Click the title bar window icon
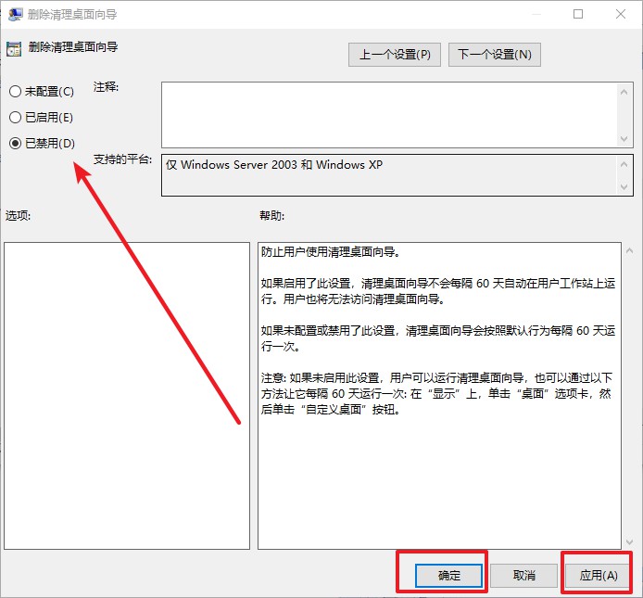Screen dimensions: 643x598 point(15,14)
